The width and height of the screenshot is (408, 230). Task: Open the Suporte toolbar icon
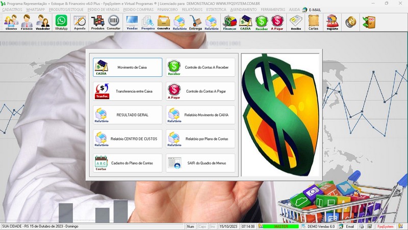tap(333, 22)
